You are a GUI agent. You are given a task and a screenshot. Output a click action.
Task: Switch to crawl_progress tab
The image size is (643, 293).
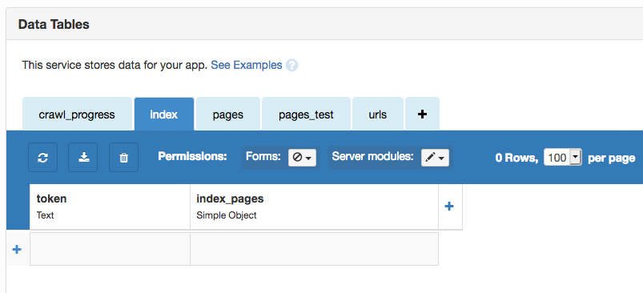point(77,114)
